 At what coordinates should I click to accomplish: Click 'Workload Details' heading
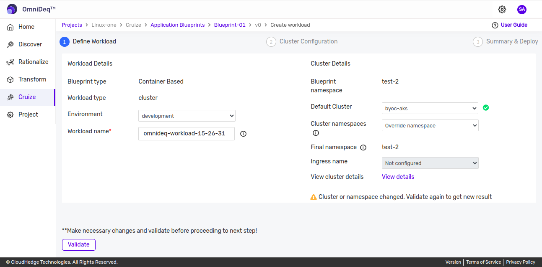pos(90,64)
